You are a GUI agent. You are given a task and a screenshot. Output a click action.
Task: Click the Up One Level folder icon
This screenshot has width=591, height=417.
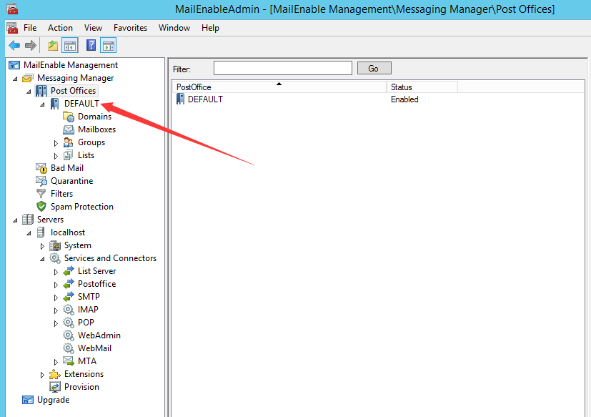click(52, 46)
